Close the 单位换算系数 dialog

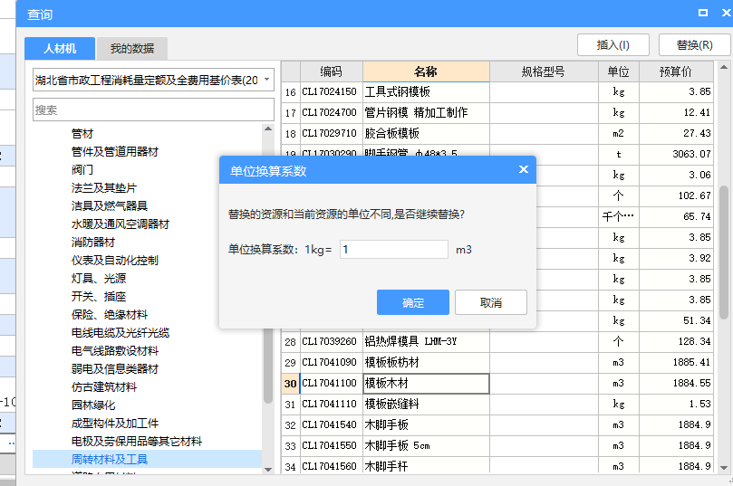[x=524, y=169]
